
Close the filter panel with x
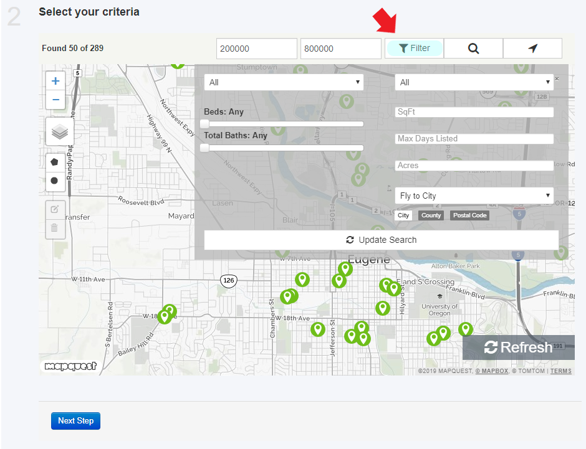coord(557,78)
